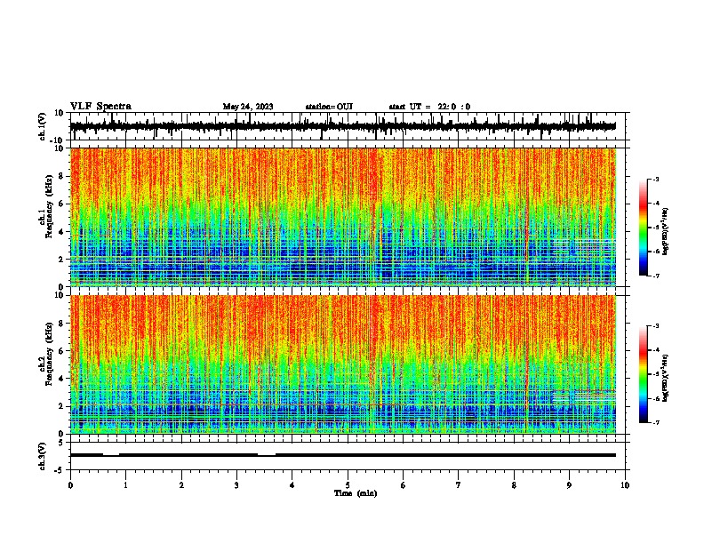Click the ch.1 spectrogram color bar
The width and height of the screenshot is (704, 544).
click(643, 228)
